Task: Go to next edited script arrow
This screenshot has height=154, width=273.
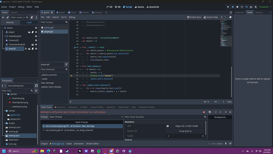Action: click(225, 17)
